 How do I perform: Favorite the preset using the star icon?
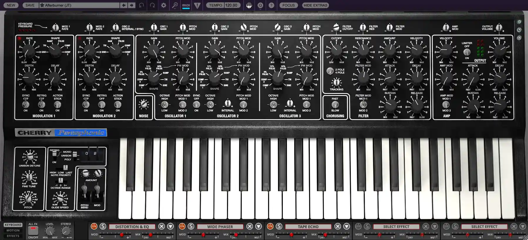[x=42, y=5]
